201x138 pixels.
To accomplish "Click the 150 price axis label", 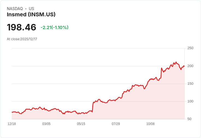I will pos(190,84).
